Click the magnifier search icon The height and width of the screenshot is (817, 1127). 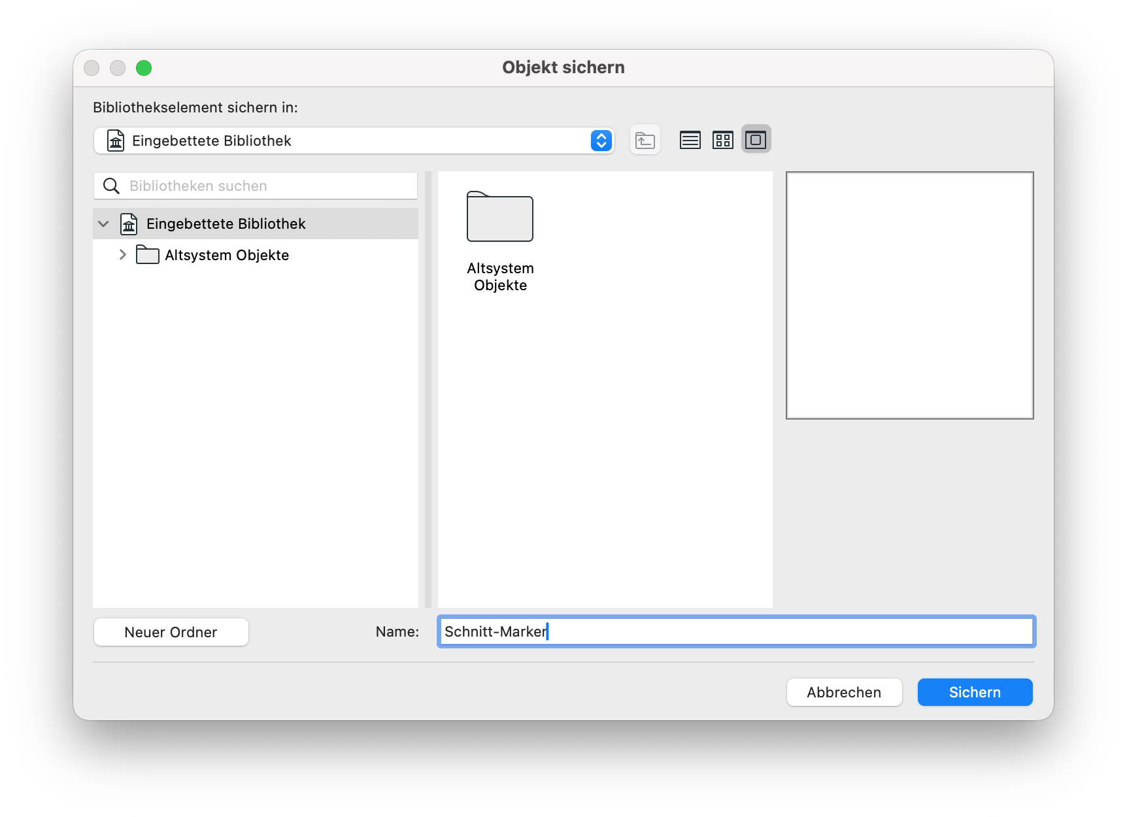[112, 186]
